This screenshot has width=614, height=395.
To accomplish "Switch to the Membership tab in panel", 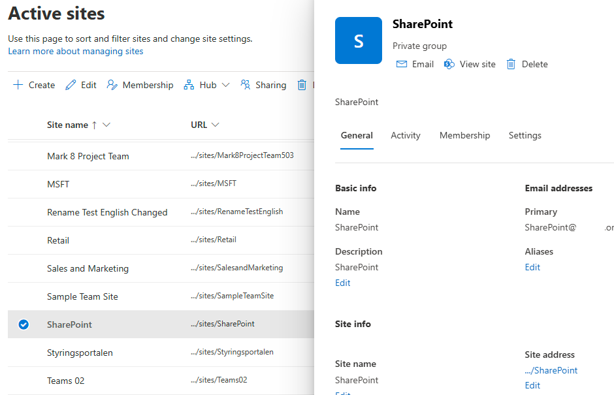I will [x=464, y=135].
